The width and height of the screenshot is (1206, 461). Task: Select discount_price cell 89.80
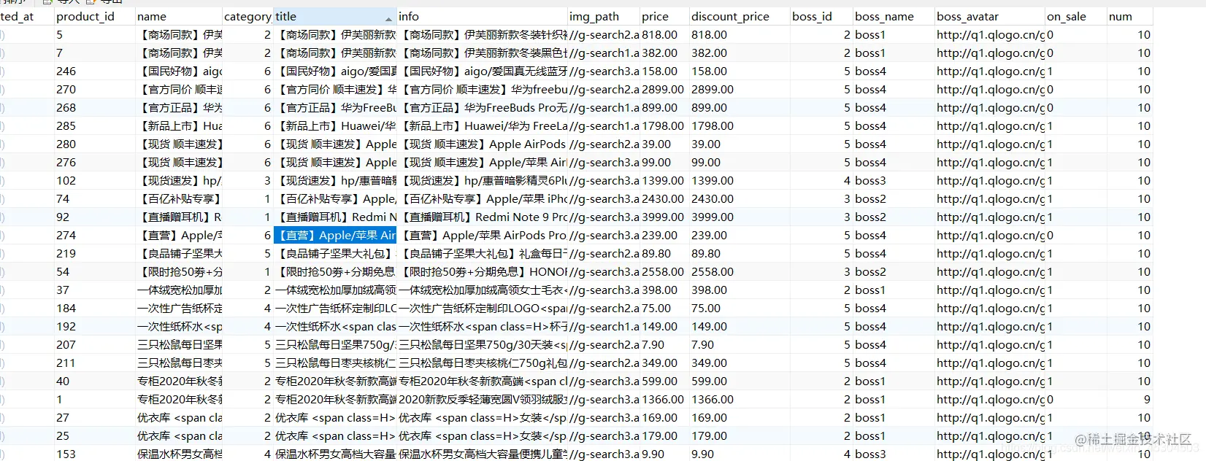tap(740, 253)
